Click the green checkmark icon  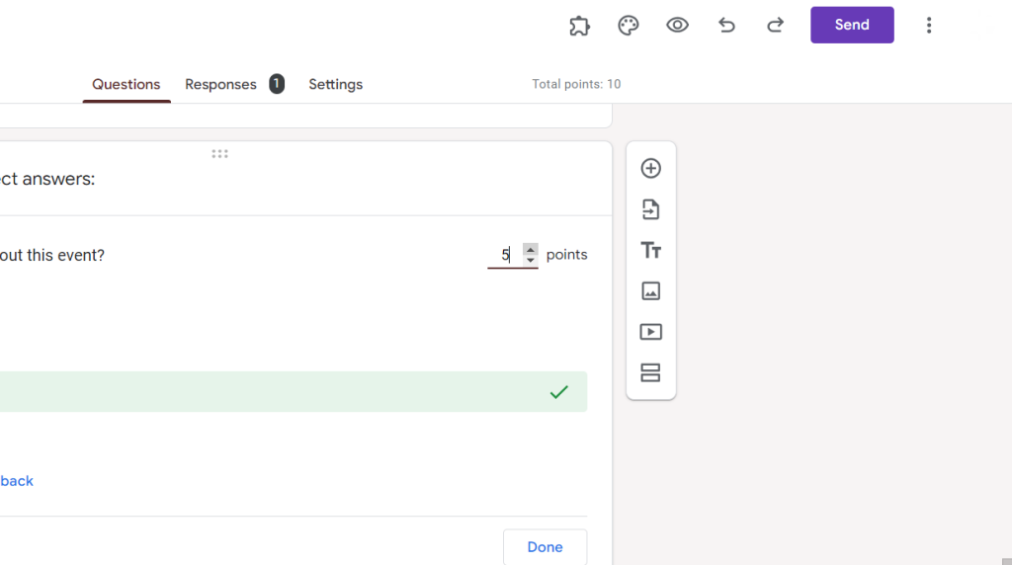[559, 391]
